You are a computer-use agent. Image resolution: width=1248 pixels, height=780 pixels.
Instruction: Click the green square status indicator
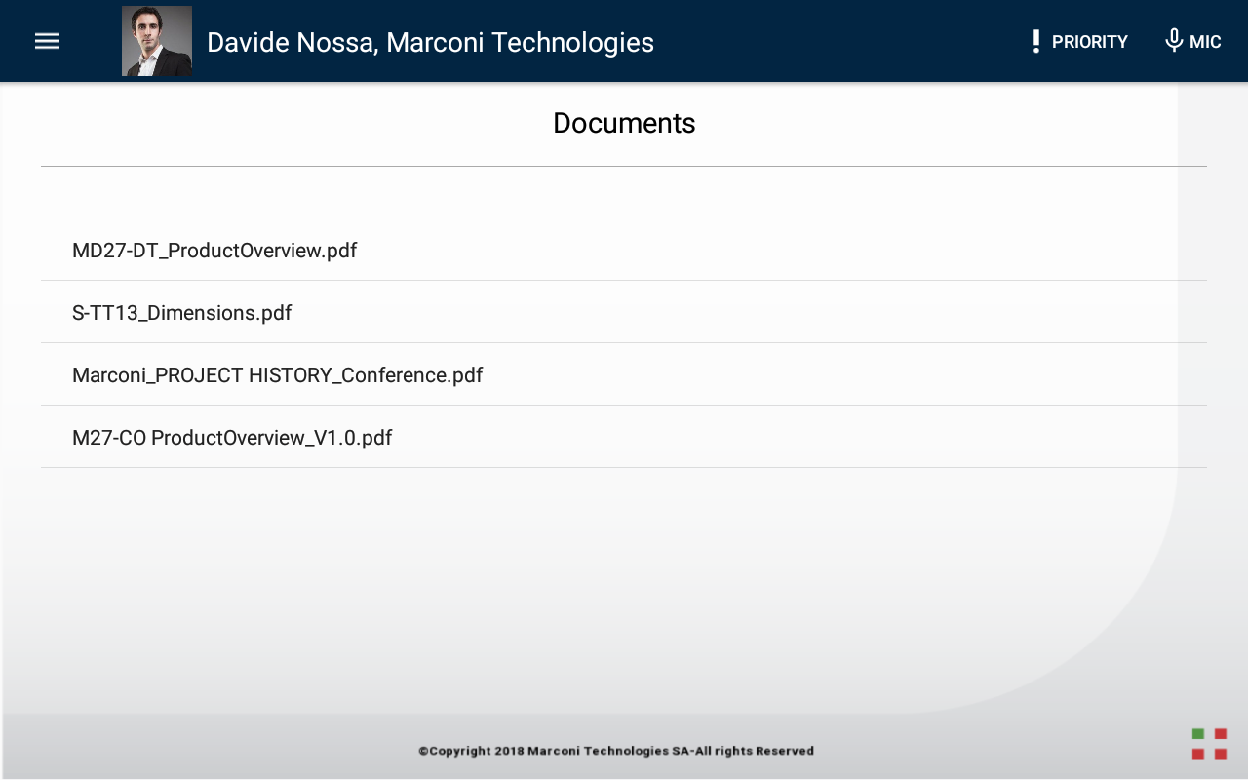point(1198,734)
